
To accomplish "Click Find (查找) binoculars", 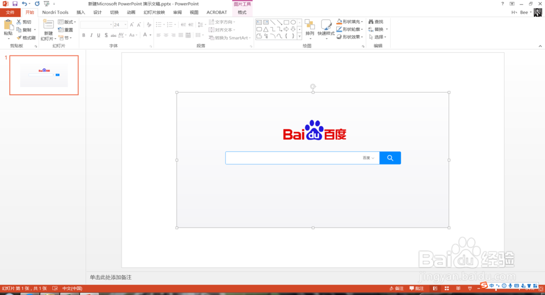I will click(376, 22).
